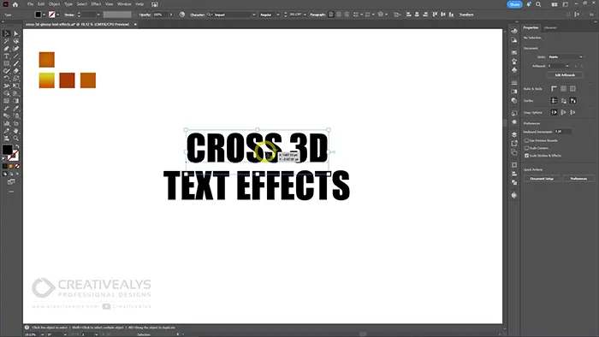Open the Color panel icon
This screenshot has height=337, width=599.
click(x=514, y=31)
